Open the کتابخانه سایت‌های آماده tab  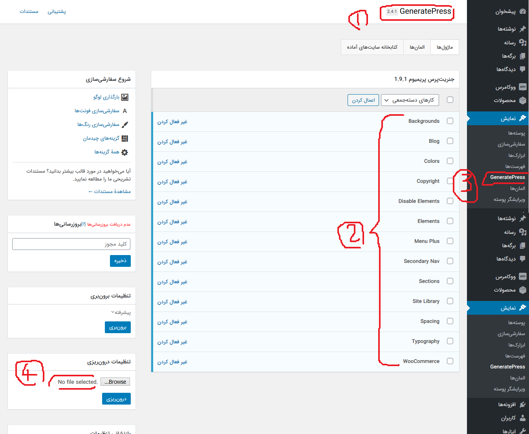pos(372,47)
